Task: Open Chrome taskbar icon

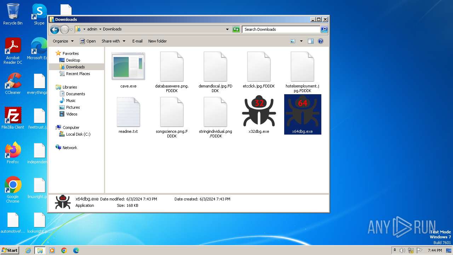Action: point(64,250)
